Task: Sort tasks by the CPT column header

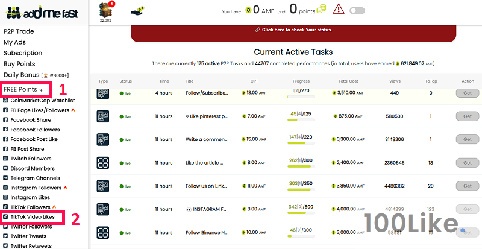Action: (x=254, y=81)
